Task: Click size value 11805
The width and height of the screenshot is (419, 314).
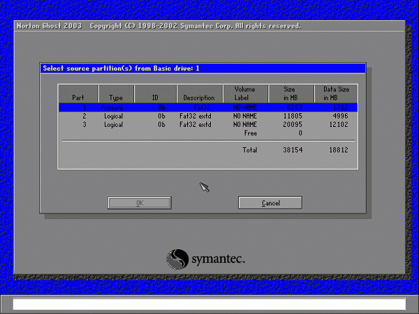Action: point(293,116)
